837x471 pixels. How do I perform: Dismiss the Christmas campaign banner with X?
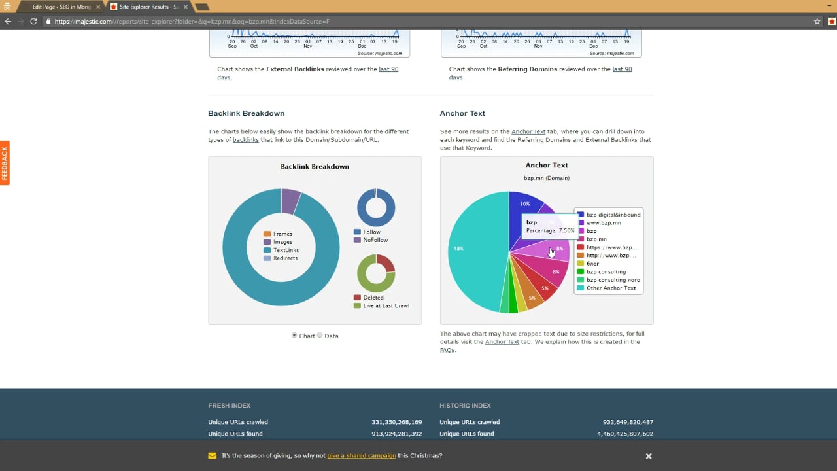pos(649,456)
